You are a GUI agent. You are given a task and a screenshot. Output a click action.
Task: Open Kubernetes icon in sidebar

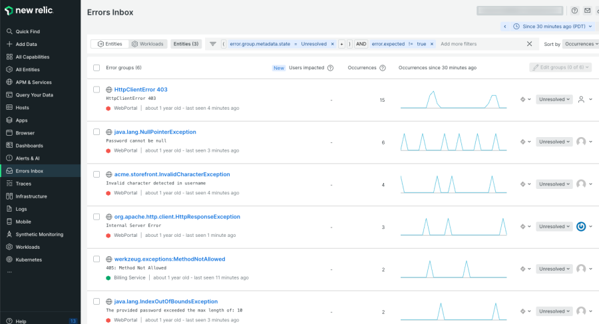tap(9, 259)
